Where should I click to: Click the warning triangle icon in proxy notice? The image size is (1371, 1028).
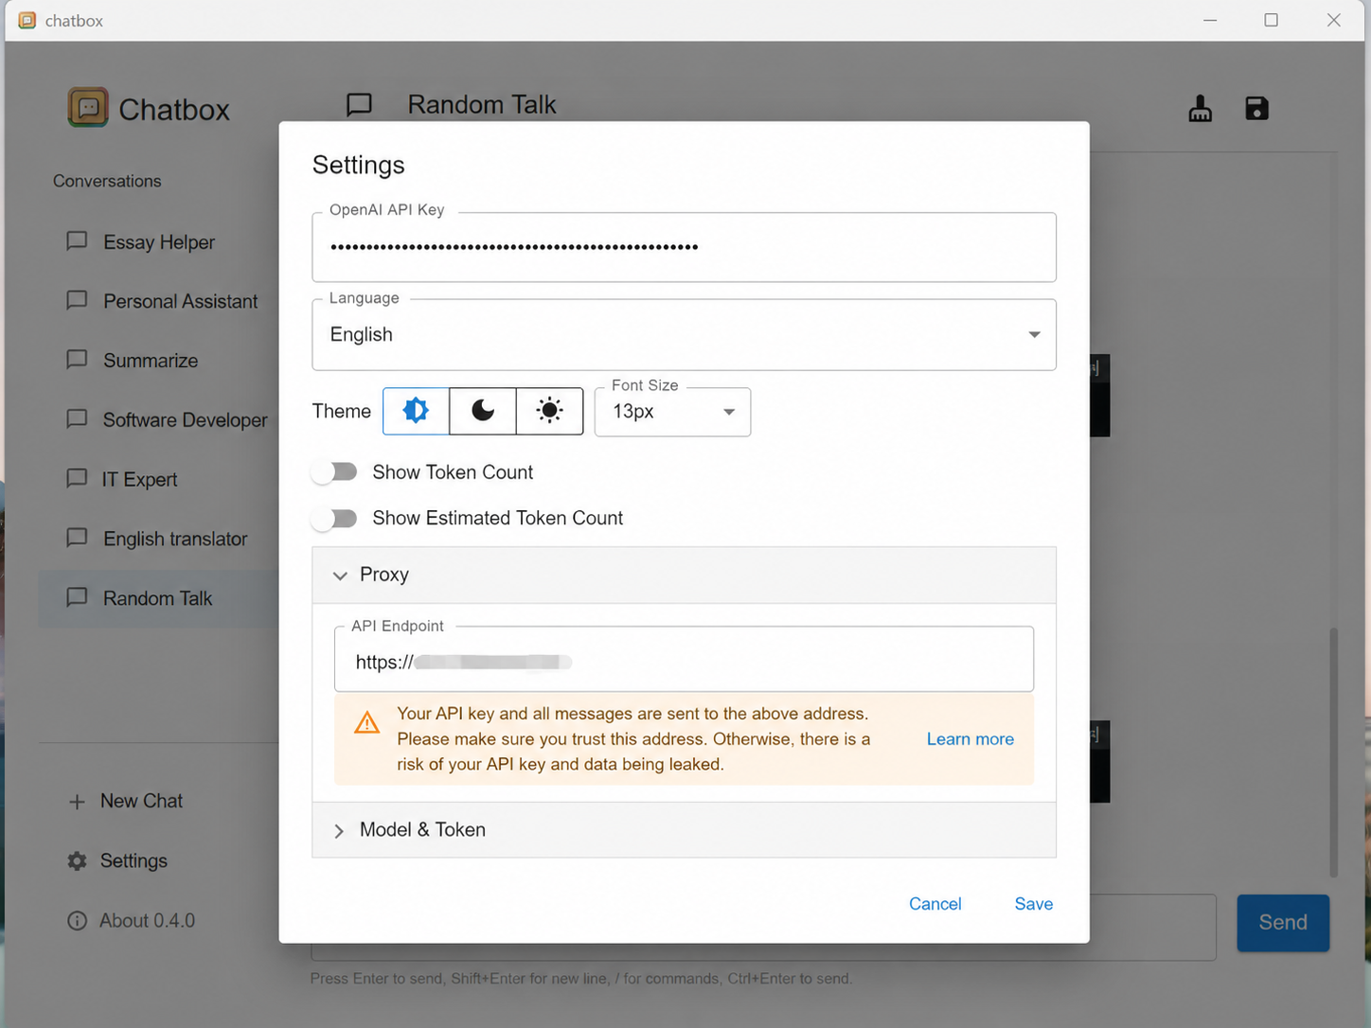pos(366,723)
